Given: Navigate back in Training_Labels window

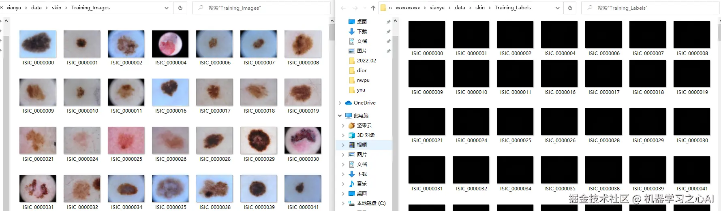Looking at the screenshot, I should pos(343,8).
